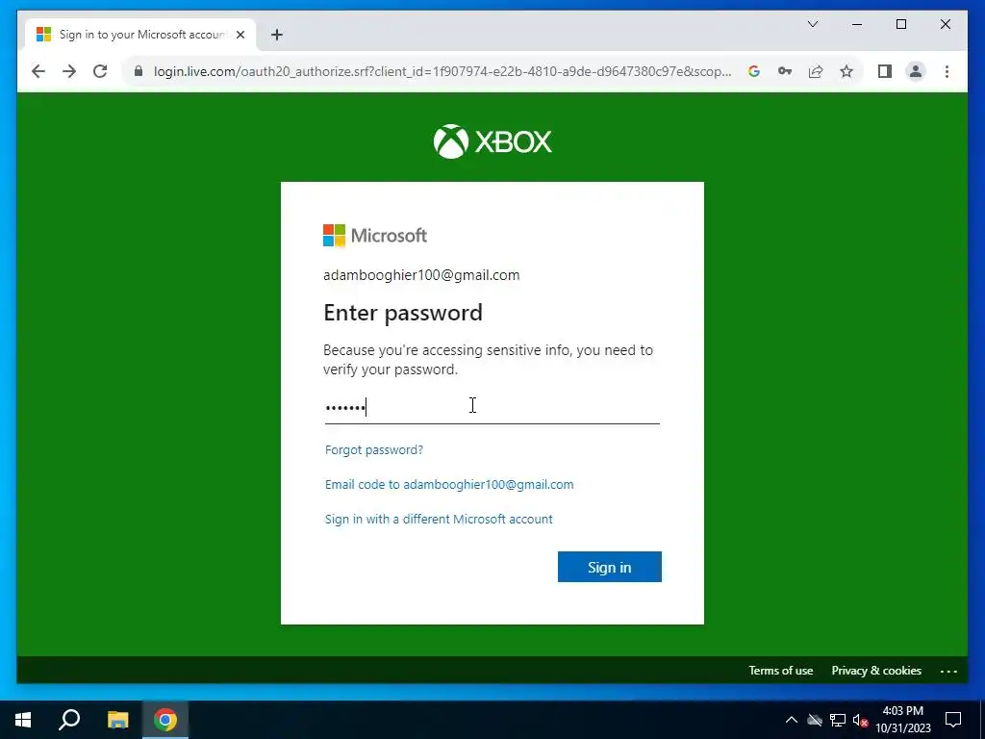Open the Chrome profile avatar
985x739 pixels.
click(916, 71)
